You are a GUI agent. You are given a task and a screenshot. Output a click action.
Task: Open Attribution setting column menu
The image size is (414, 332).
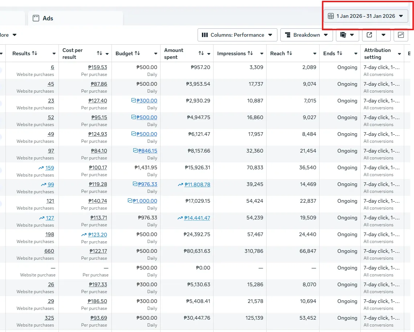399,54
